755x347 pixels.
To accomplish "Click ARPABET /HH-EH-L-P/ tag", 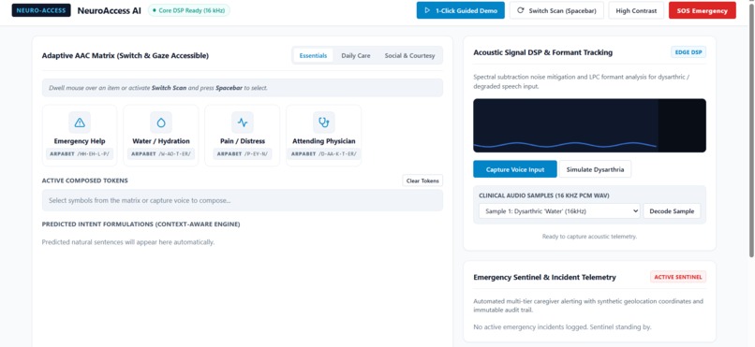I will [80, 153].
